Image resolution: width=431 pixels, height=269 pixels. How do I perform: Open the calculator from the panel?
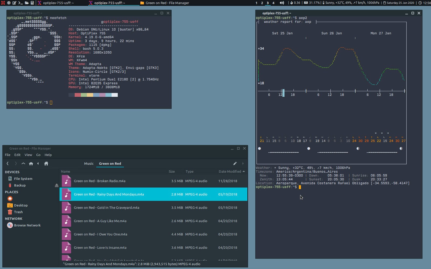[32, 3]
